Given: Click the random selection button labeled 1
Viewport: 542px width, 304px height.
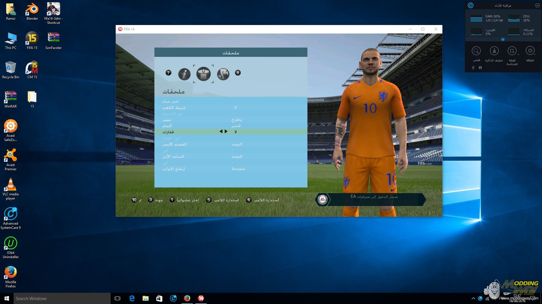Looking at the screenshot, I should coord(172,200).
